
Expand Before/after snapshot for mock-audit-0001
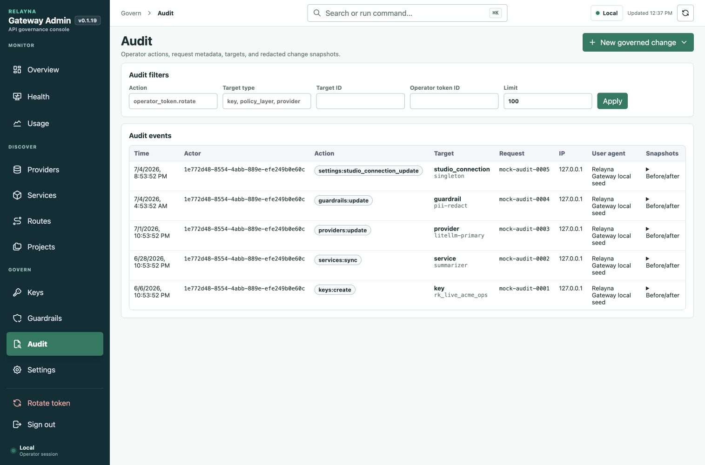(x=662, y=292)
